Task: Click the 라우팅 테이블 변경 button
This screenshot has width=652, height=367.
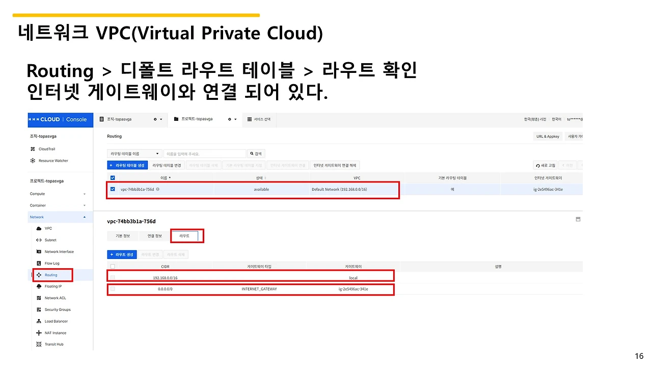Action: [167, 165]
